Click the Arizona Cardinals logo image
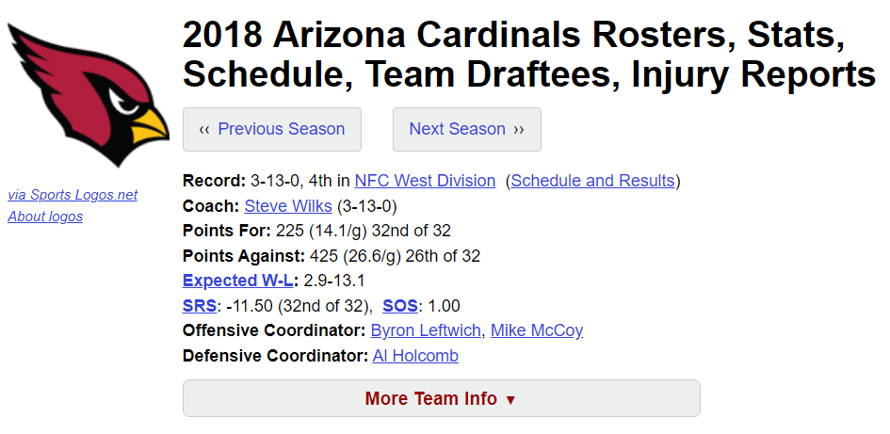 pyautogui.click(x=88, y=95)
